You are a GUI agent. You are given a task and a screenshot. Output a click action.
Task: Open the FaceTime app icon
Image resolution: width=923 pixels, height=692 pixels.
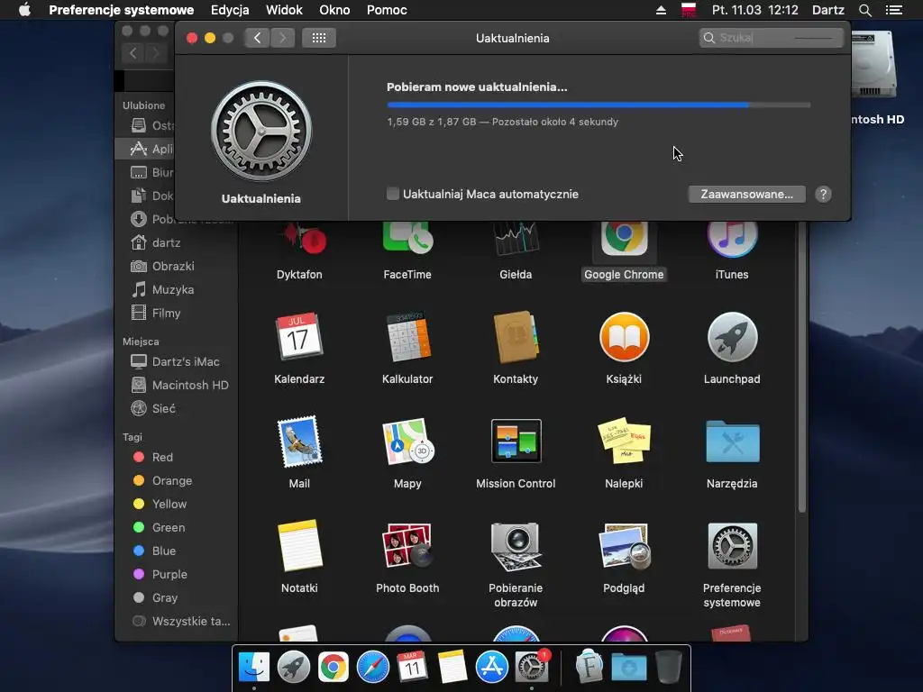(407, 239)
